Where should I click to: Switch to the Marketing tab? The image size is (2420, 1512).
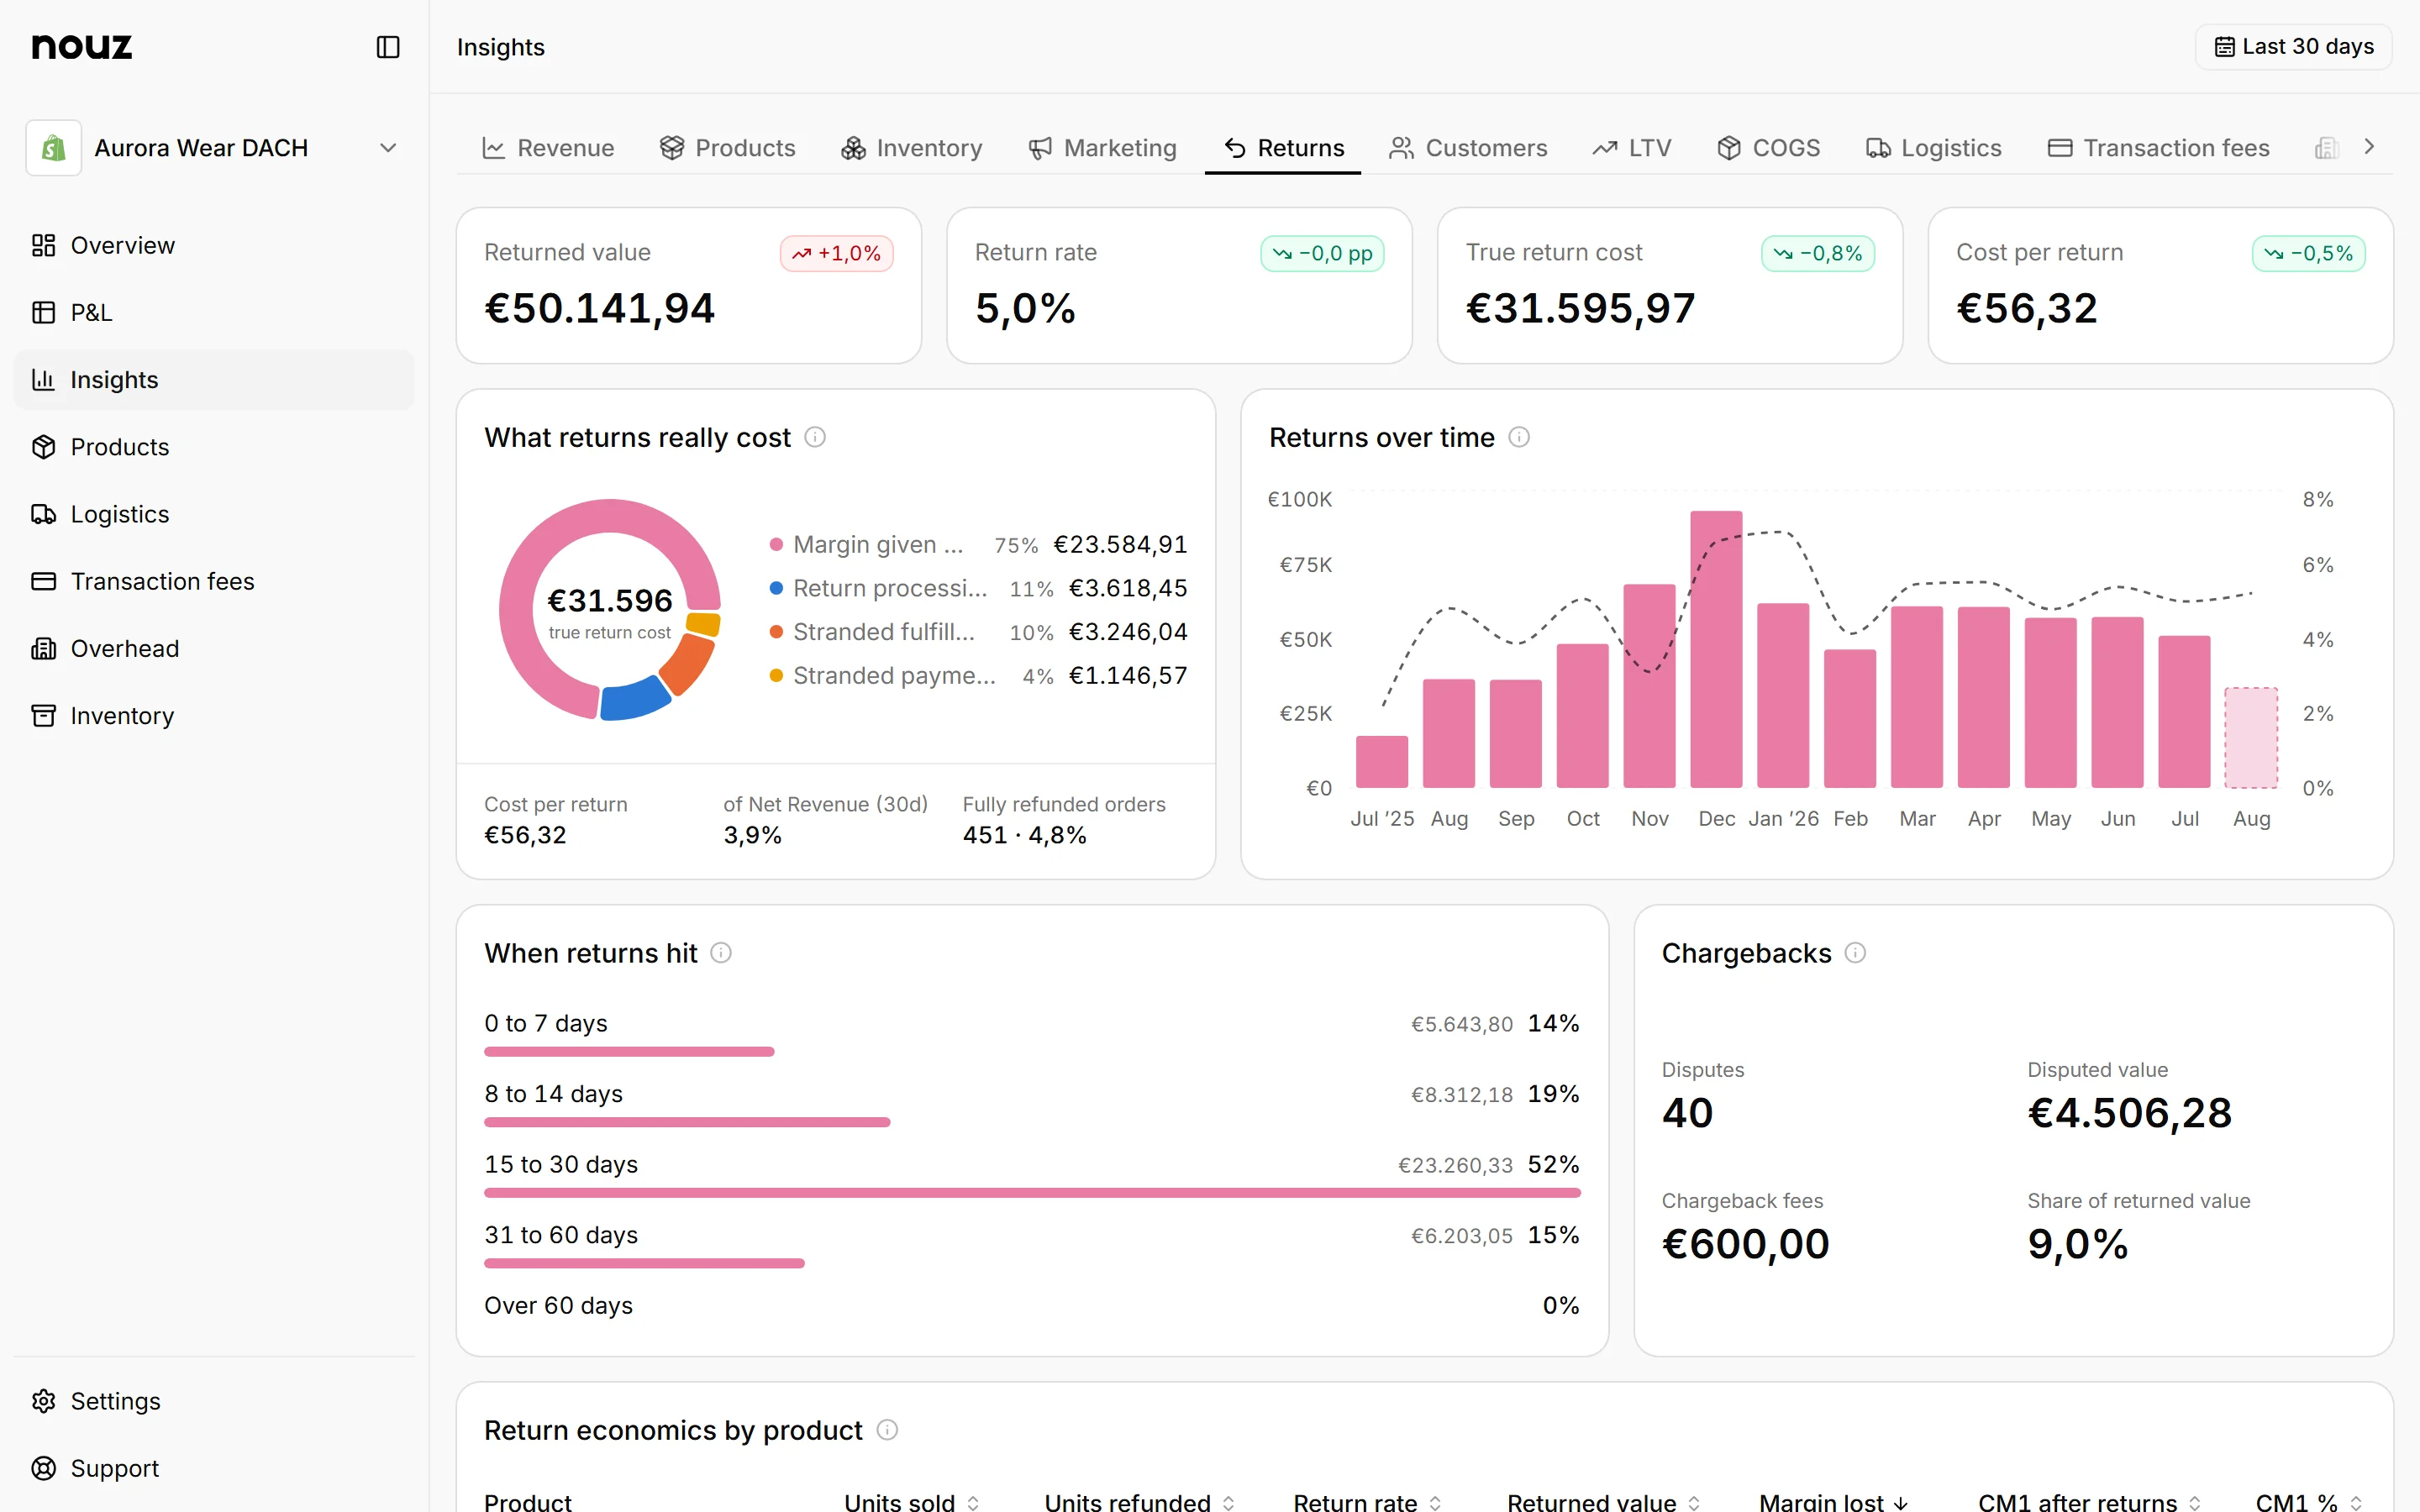click(x=1102, y=148)
